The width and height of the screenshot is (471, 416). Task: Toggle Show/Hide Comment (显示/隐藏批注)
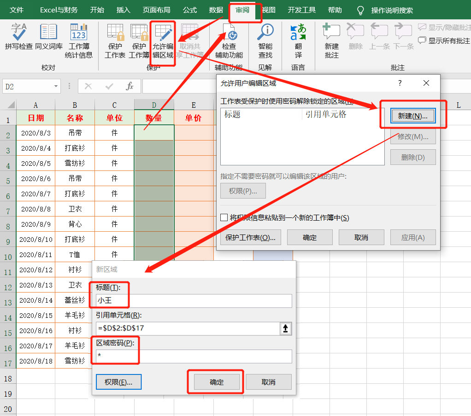[444, 27]
